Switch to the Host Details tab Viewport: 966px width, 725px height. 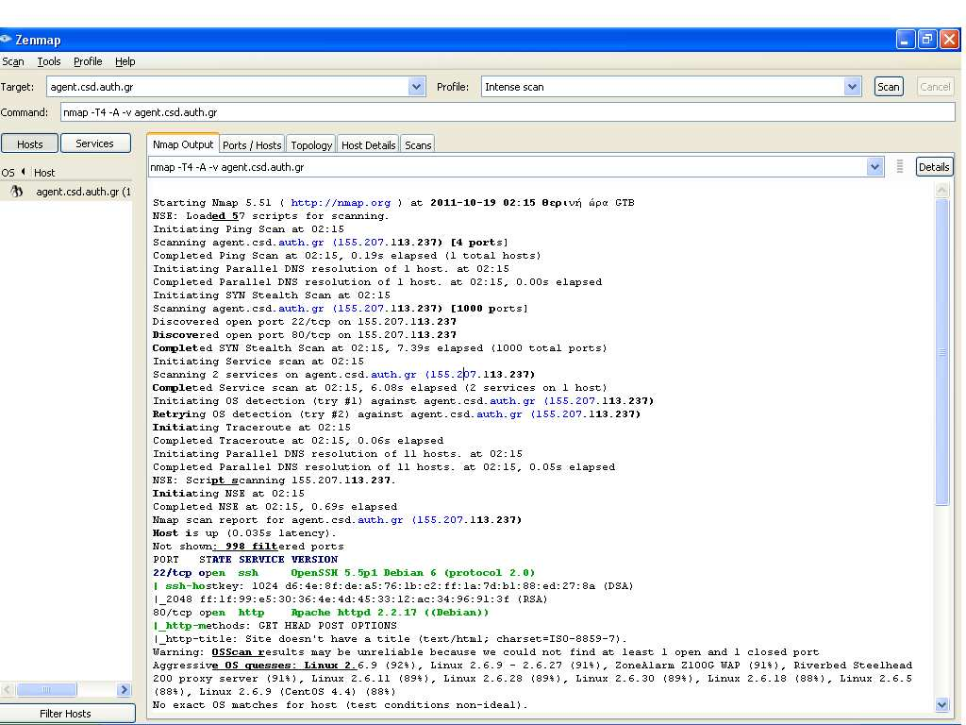(x=368, y=144)
